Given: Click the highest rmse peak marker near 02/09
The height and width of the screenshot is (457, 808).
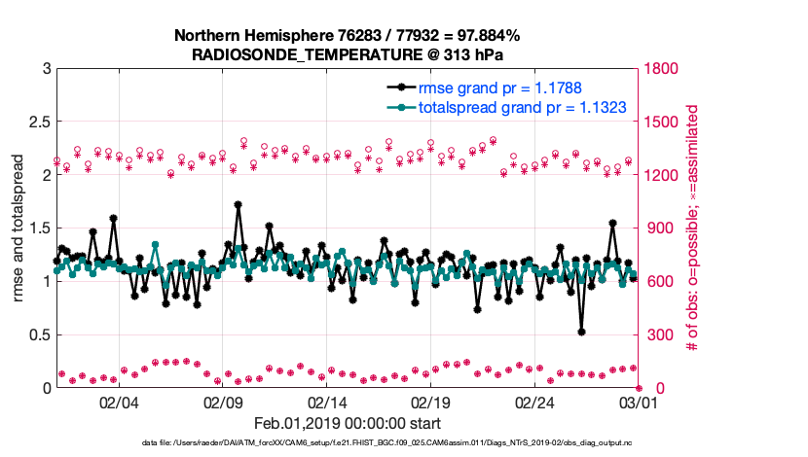Looking at the screenshot, I should (x=239, y=205).
